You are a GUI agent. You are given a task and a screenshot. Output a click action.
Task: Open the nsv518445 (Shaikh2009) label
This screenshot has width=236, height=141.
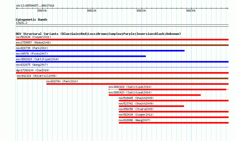pos(136,98)
